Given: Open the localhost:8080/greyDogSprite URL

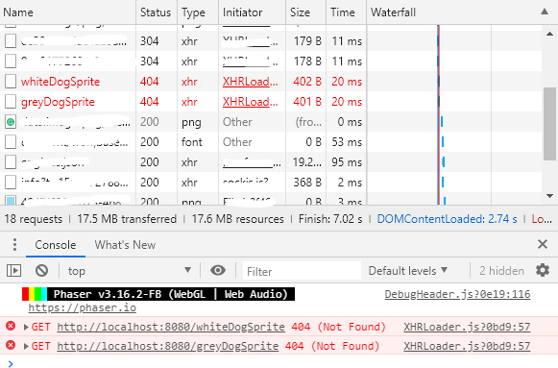Looking at the screenshot, I should click(x=168, y=346).
